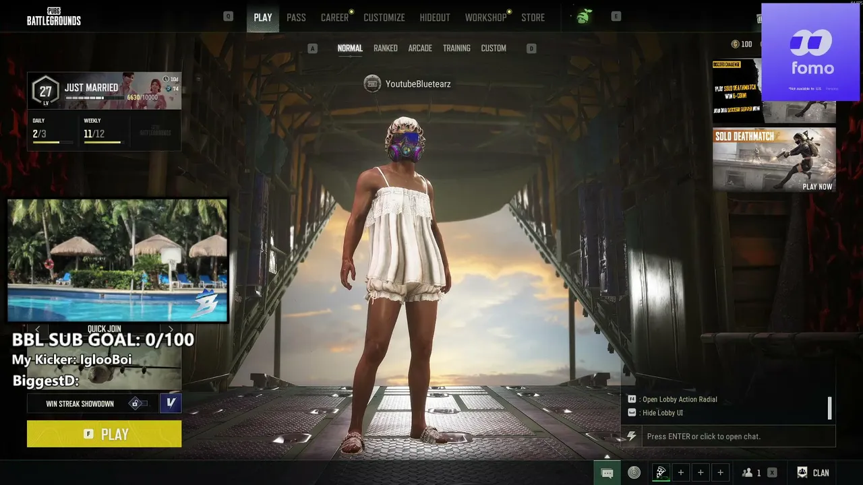Click the X key icon beside friends count
The image size is (863, 485).
pyautogui.click(x=772, y=473)
